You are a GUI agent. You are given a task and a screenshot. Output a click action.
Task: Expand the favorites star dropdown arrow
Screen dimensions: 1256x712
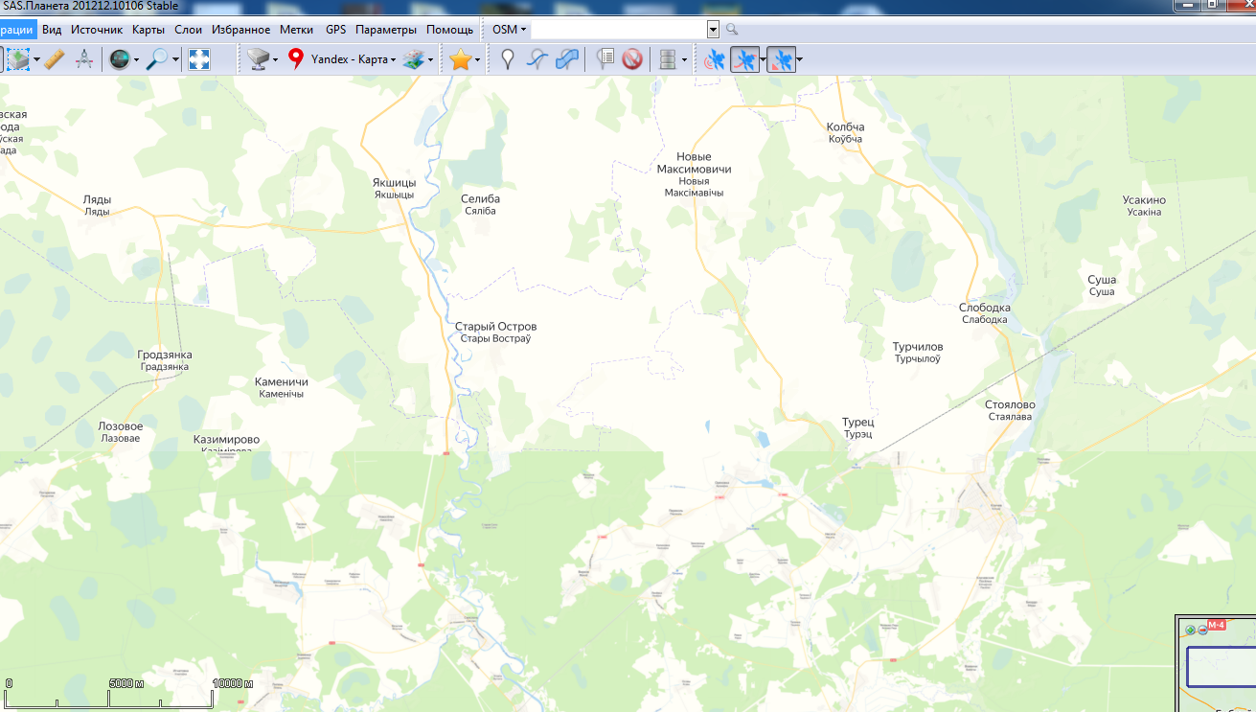[x=477, y=60]
